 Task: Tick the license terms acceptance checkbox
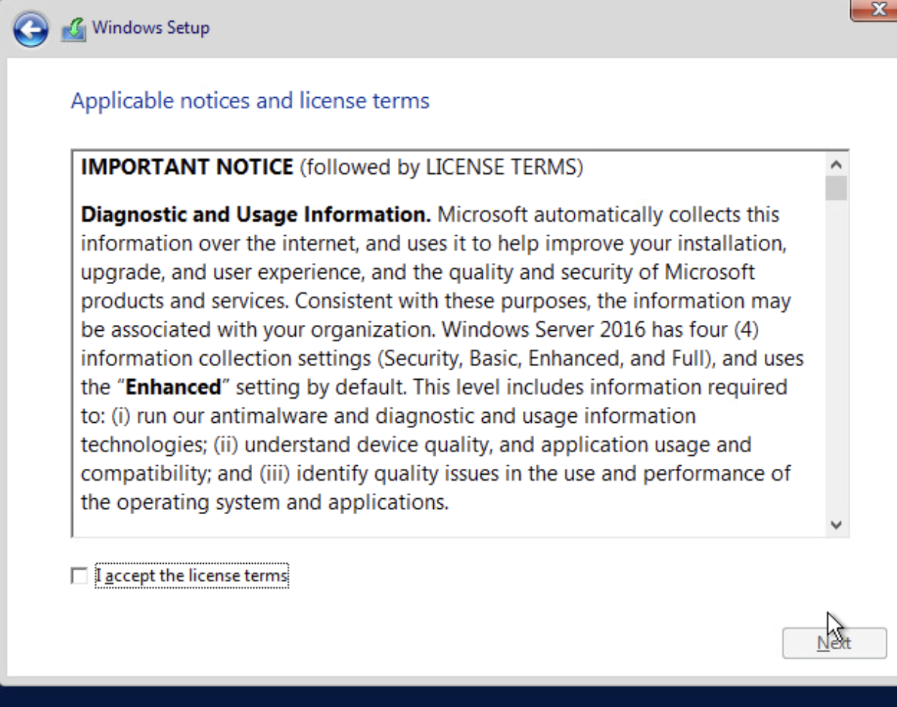point(79,576)
